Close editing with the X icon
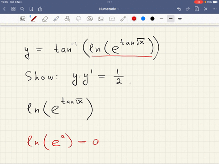 [x=206, y=9]
